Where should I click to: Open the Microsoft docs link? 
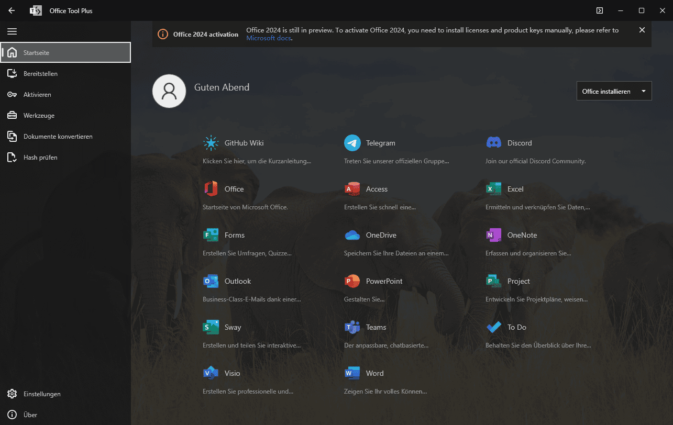[269, 38]
